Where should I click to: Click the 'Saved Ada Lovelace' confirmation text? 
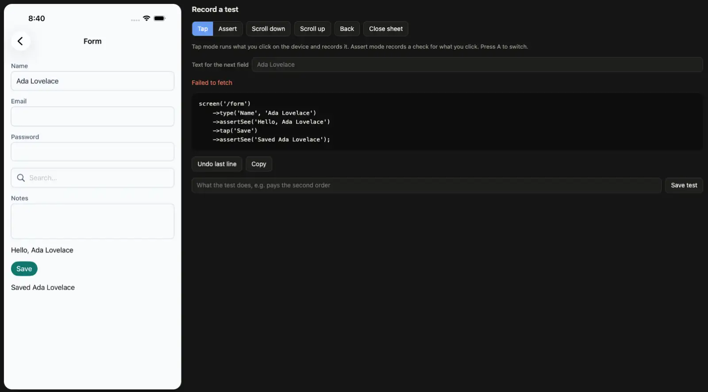[x=43, y=288]
